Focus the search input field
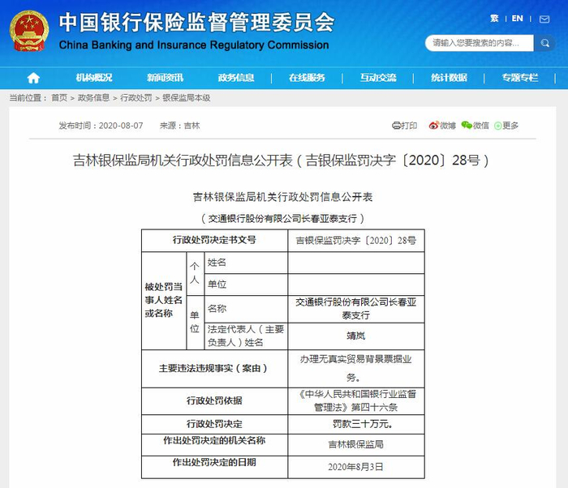Screen dimensions: 568x488 (x=480, y=43)
